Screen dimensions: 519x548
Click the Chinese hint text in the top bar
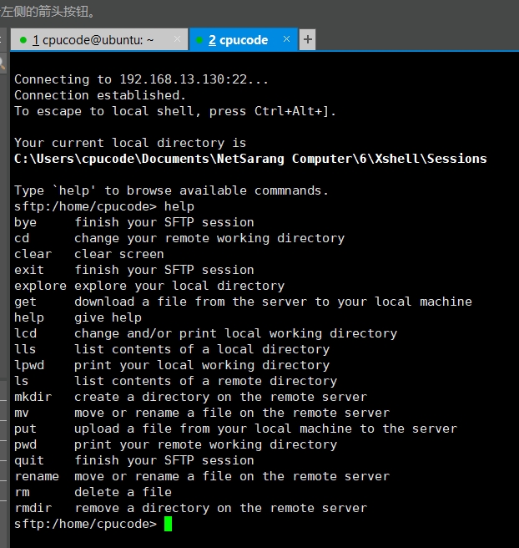(48, 12)
